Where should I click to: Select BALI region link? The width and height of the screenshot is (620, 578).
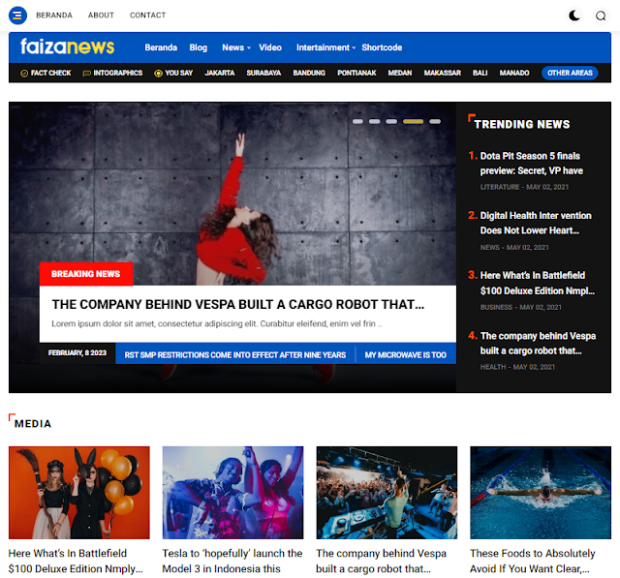click(480, 73)
